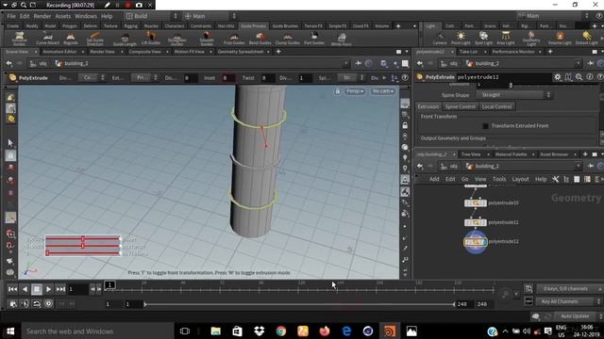The image size is (604, 339).
Task: Enable Transform Extruded Front checkbox
Action: click(x=485, y=125)
